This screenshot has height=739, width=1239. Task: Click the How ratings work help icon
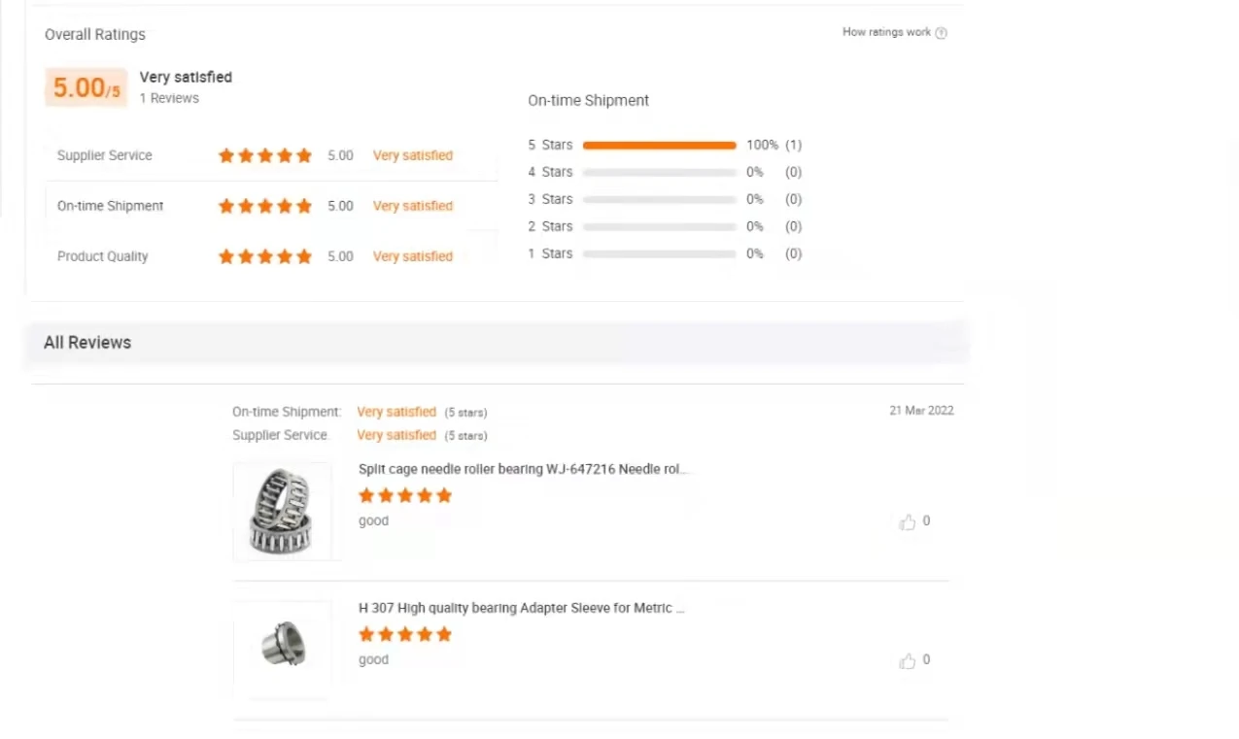[941, 33]
